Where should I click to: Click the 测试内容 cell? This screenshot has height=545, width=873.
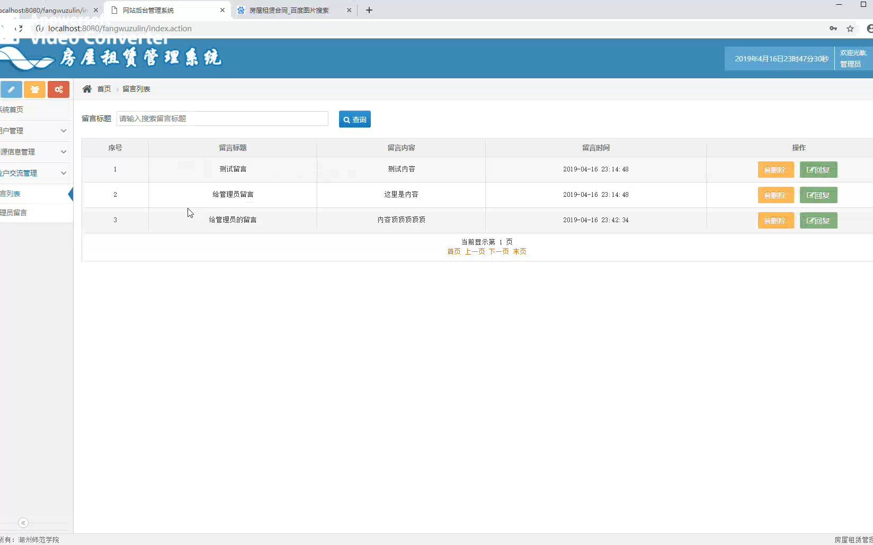(x=401, y=169)
